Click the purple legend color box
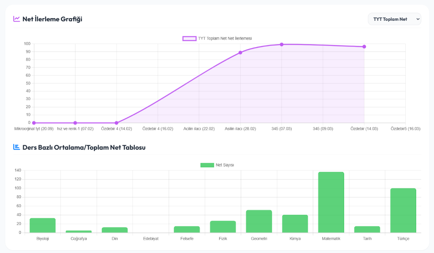This screenshot has width=434, height=253. coord(189,38)
